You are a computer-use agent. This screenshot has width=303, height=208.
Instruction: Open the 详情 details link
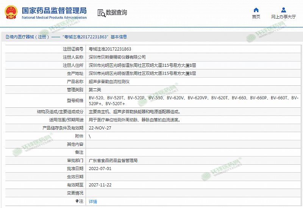click(93, 201)
